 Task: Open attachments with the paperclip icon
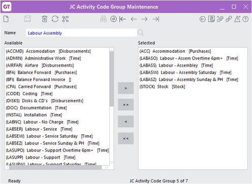tap(220, 19)
